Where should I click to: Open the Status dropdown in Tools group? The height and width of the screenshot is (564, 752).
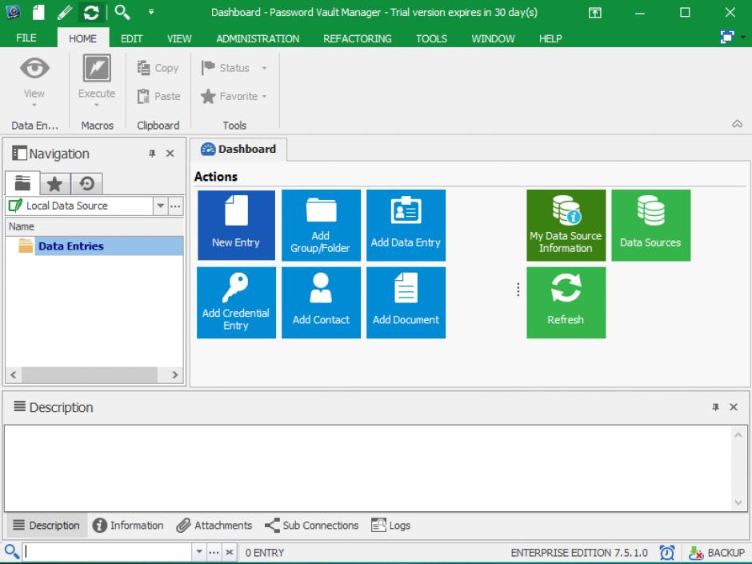(x=234, y=68)
